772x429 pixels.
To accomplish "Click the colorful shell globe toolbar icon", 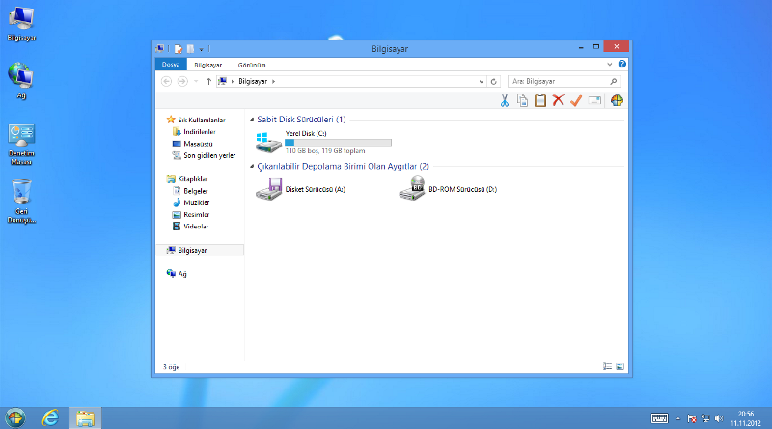I will tap(617, 100).
